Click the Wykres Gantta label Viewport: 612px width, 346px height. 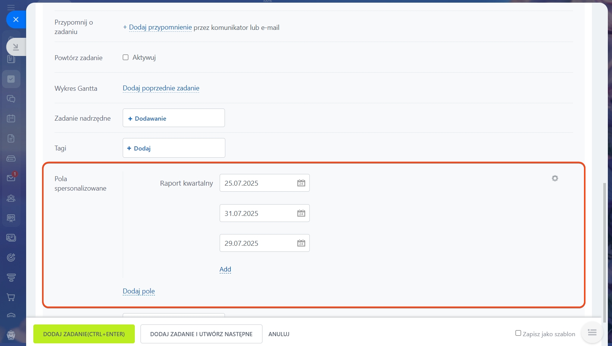pos(76,88)
